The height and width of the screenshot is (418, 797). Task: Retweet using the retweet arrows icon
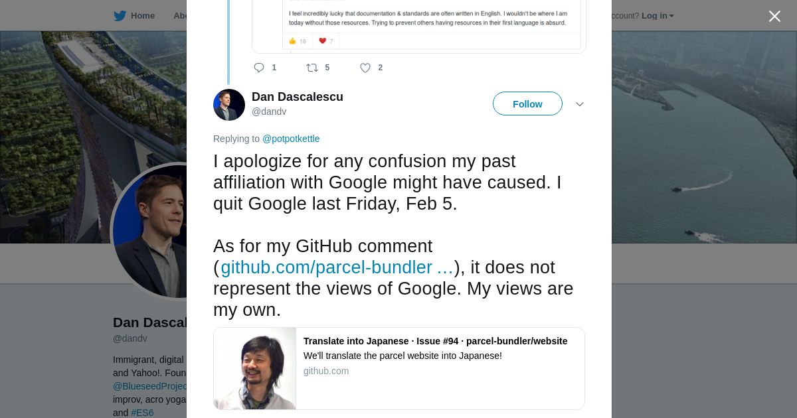click(x=311, y=68)
